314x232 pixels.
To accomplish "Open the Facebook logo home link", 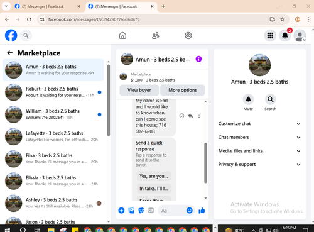I will (x=11, y=35).
